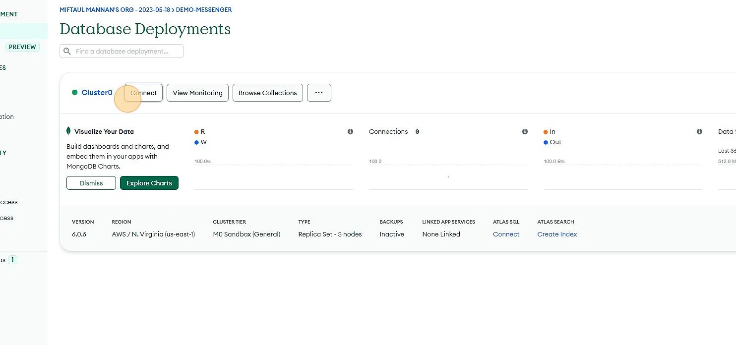Click the Connections count value 0
The width and height of the screenshot is (736, 345).
pos(417,132)
